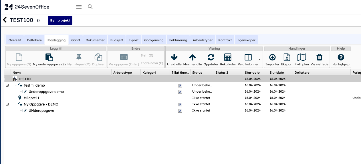The width and height of the screenshot is (361, 164).
Task: Click the Bytt prosjekt button
Action: tap(60, 20)
